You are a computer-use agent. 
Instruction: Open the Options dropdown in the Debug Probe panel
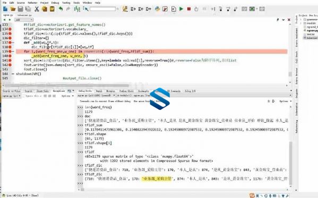coord(285,101)
